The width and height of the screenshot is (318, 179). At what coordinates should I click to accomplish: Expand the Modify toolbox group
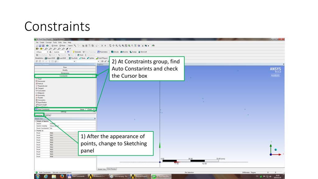pos(65,70)
